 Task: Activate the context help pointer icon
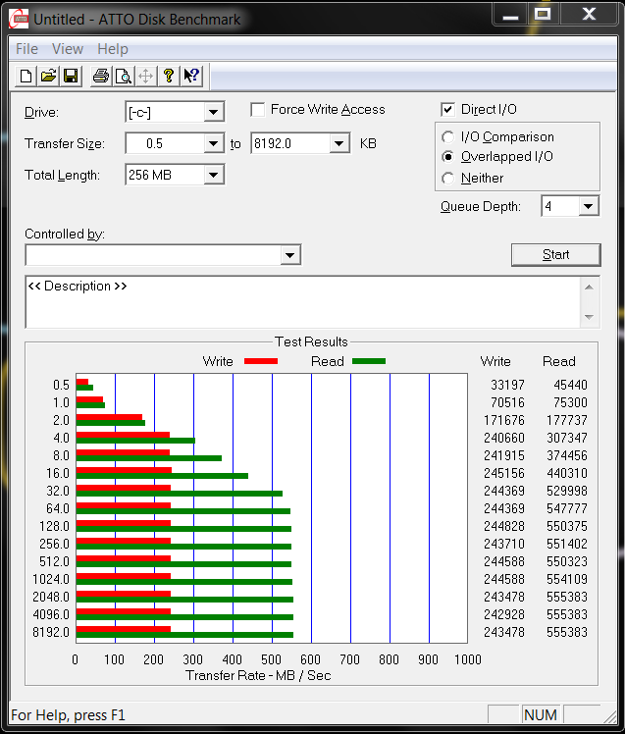[x=191, y=77]
